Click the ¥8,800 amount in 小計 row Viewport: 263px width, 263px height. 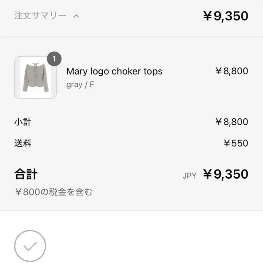232,122
